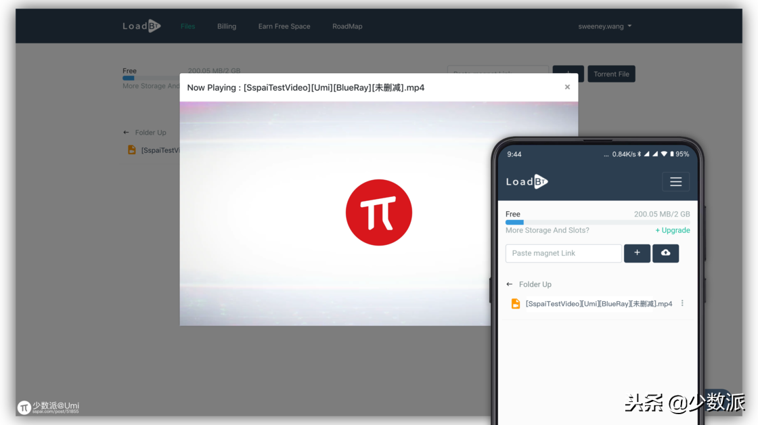Screen dimensions: 758x425
Task: Click the LoadBT logo in desktop header
Action: [x=141, y=26]
